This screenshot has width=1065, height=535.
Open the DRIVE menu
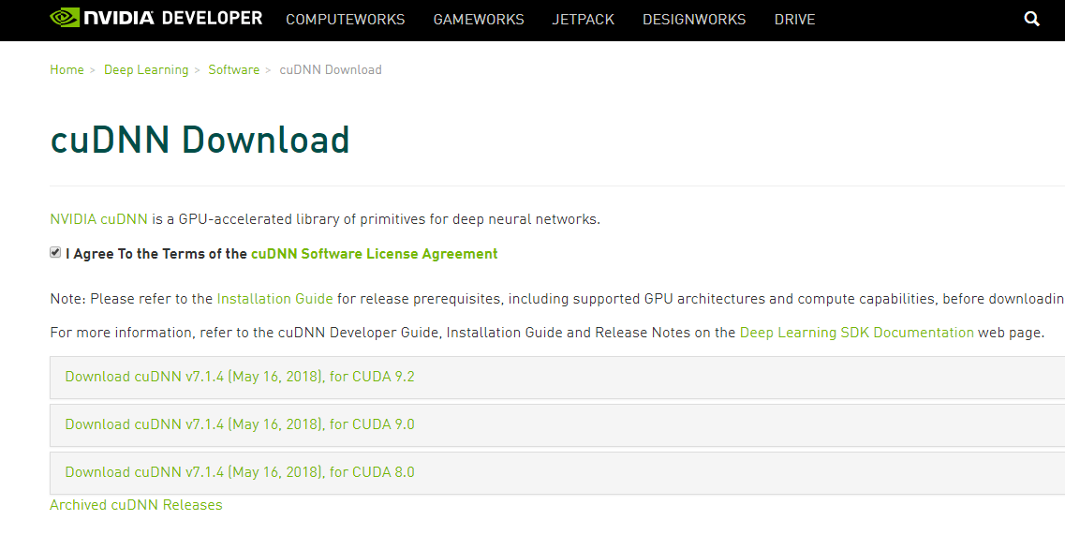(794, 20)
